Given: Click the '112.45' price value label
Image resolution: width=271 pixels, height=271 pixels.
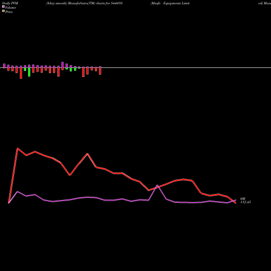Looking at the screenshot, I should [x=246, y=202].
